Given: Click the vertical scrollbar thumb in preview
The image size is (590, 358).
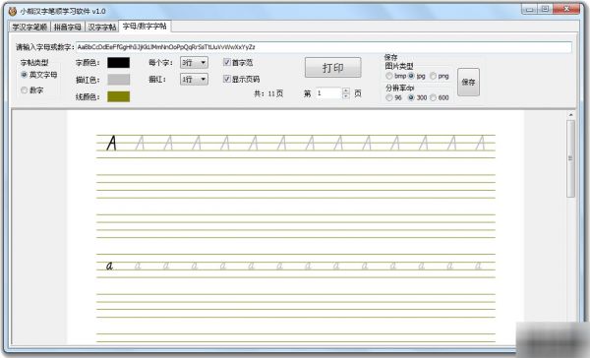Looking at the screenshot, I should 570,158.
